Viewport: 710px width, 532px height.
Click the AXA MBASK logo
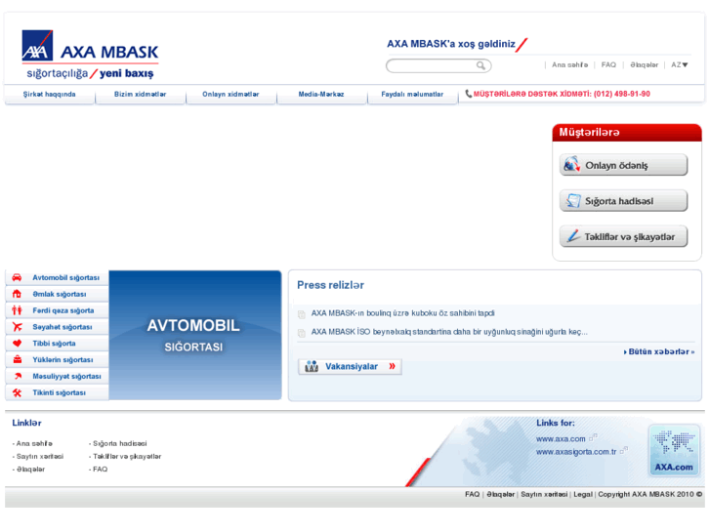[90, 55]
